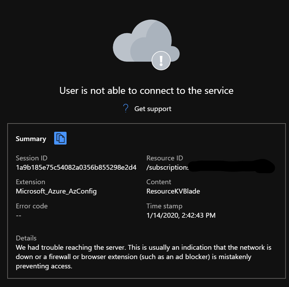Viewport: 289px width, 287px height.
Task: Click the Get support text
Action: (x=153, y=109)
